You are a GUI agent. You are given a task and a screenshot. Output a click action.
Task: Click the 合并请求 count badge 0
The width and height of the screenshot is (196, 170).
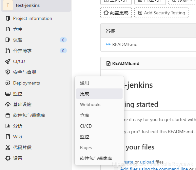pos(63,51)
